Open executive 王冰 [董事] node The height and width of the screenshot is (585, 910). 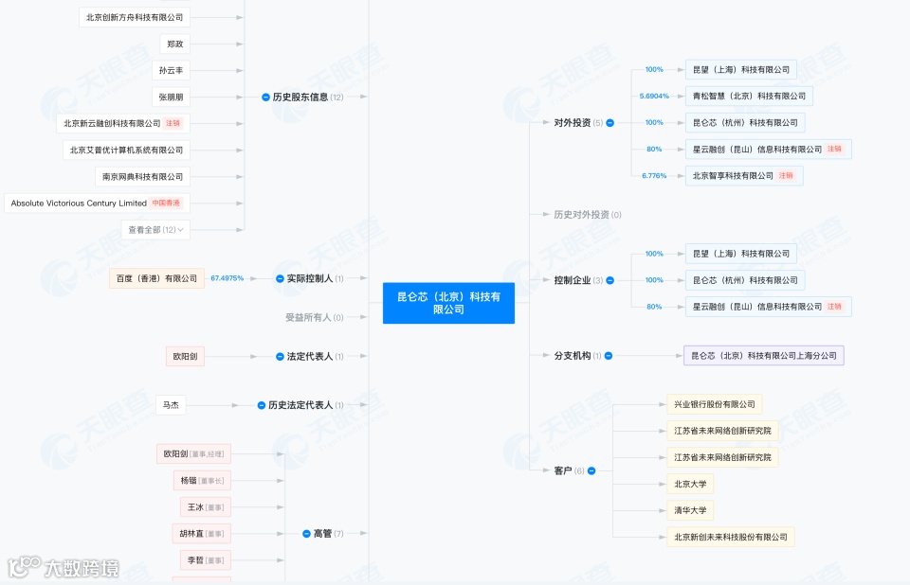click(206, 507)
